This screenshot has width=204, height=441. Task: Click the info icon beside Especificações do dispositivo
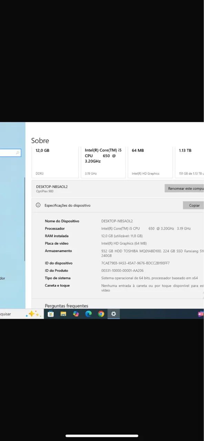pos(38,205)
